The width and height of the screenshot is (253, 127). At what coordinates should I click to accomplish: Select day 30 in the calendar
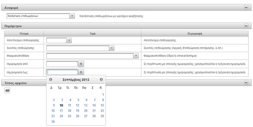pyautogui.click(x=53, y=122)
